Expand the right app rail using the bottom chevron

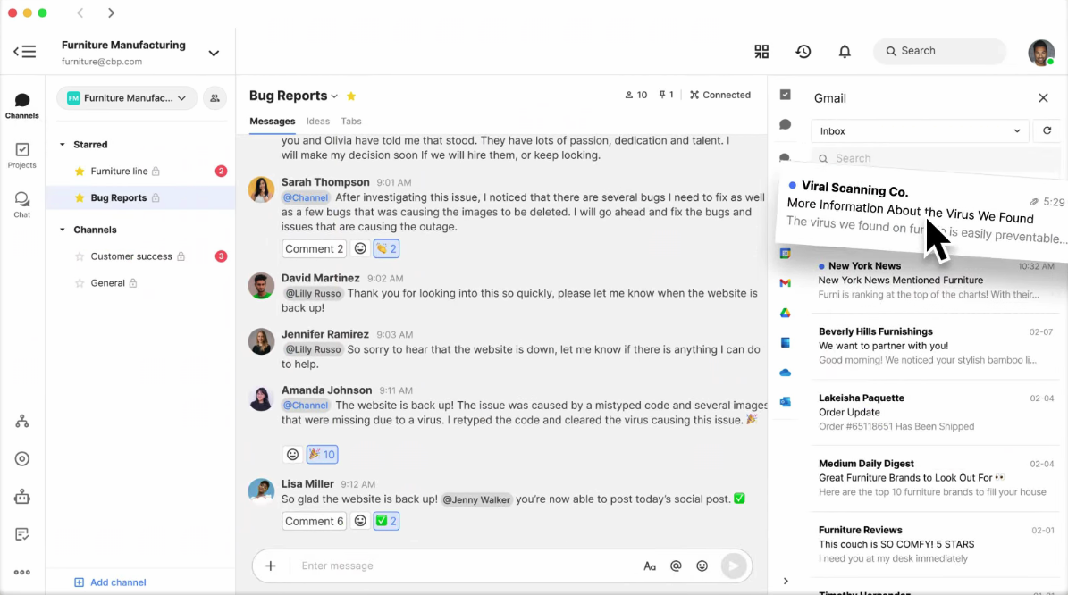pyautogui.click(x=786, y=582)
